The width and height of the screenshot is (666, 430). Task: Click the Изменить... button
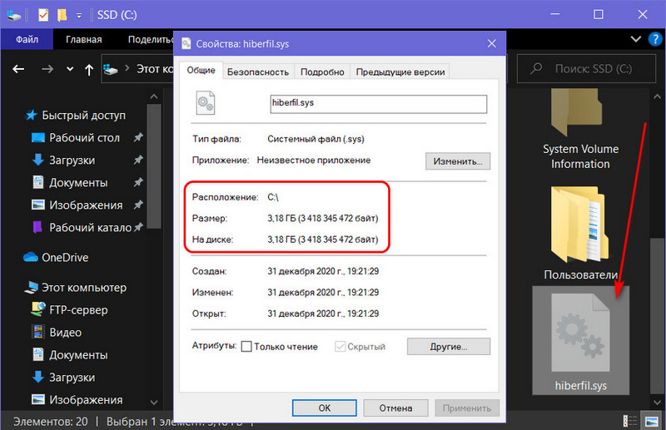click(457, 161)
